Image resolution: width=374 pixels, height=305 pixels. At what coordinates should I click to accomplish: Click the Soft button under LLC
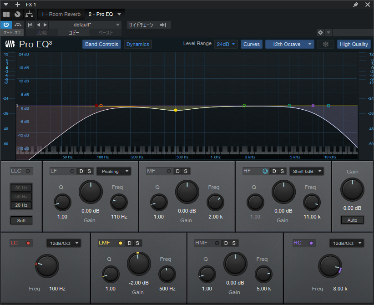coord(21,220)
